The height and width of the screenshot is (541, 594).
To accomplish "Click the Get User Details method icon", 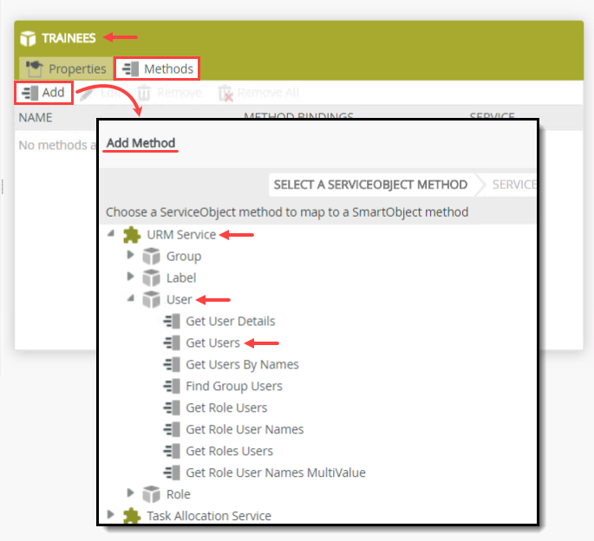I will (x=172, y=322).
